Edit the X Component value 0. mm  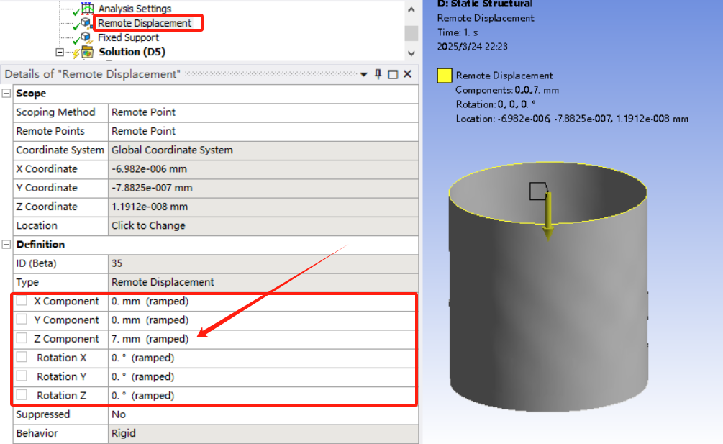(x=263, y=301)
